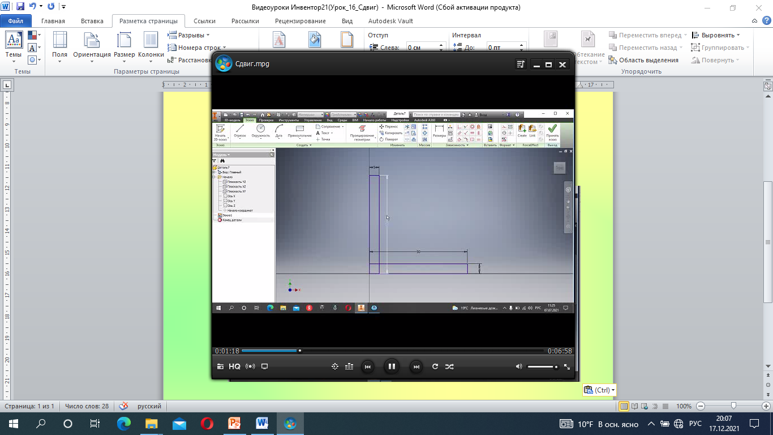This screenshot has height=435, width=773.
Task: Save the Word document
Action: click(x=20, y=7)
